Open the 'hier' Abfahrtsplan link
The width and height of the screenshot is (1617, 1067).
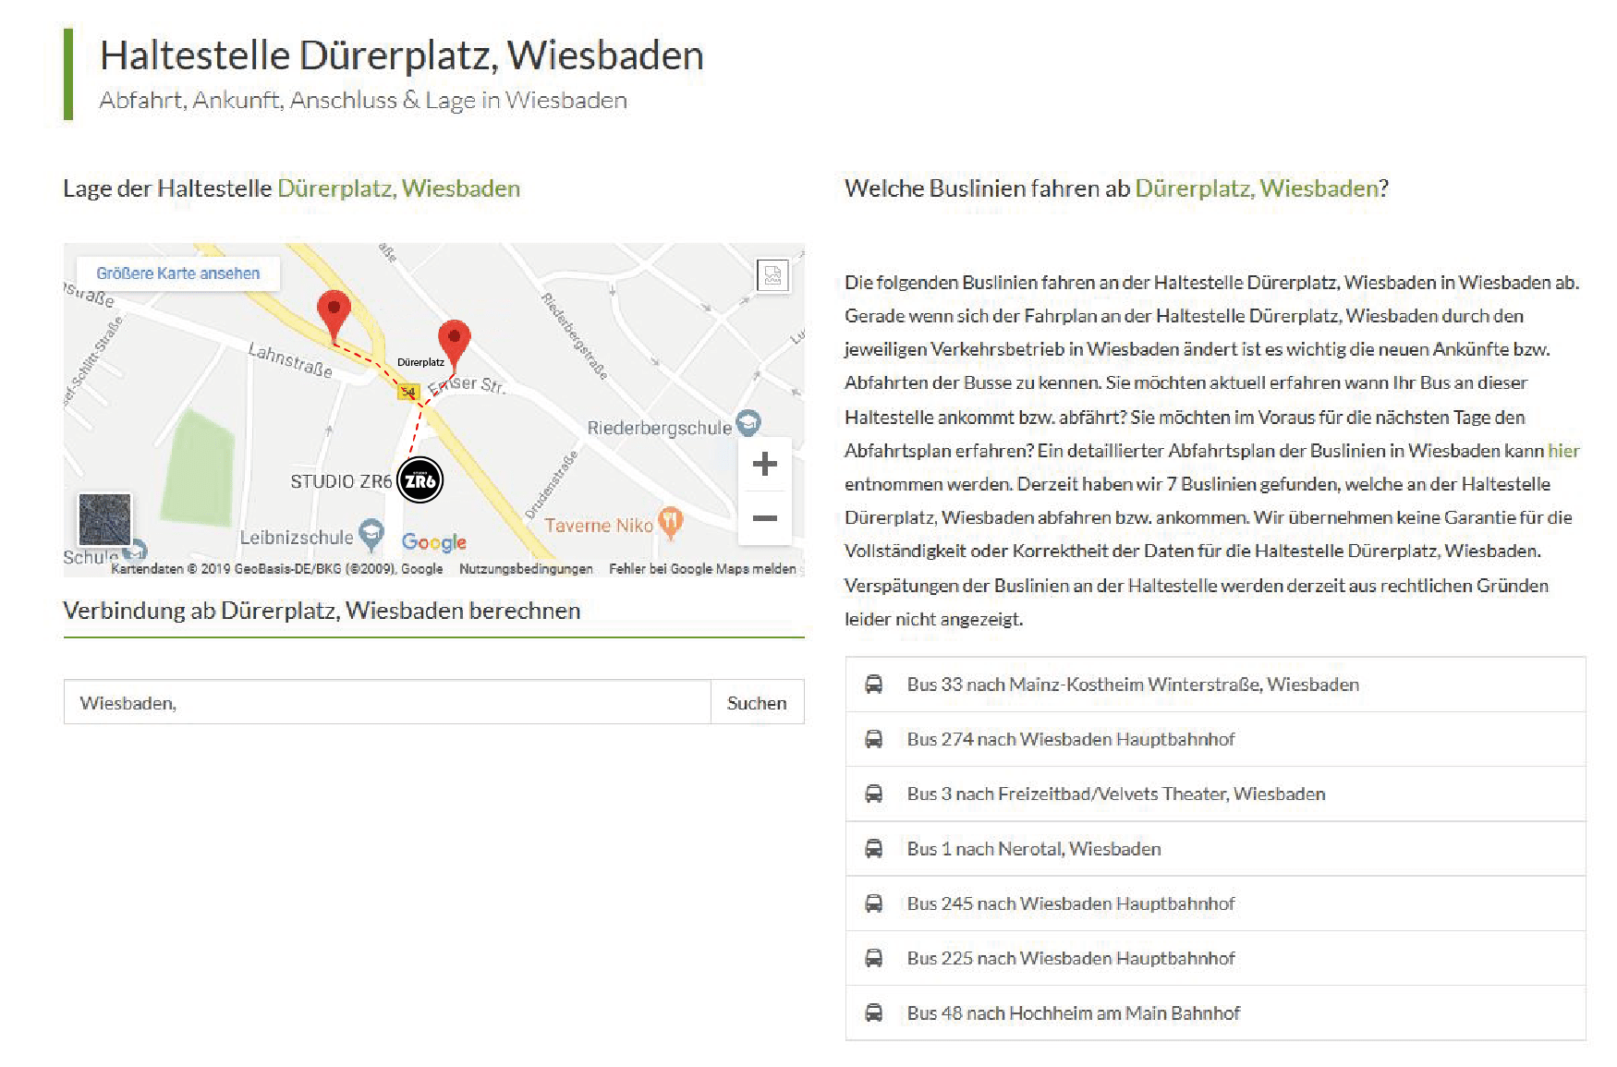[1563, 451]
